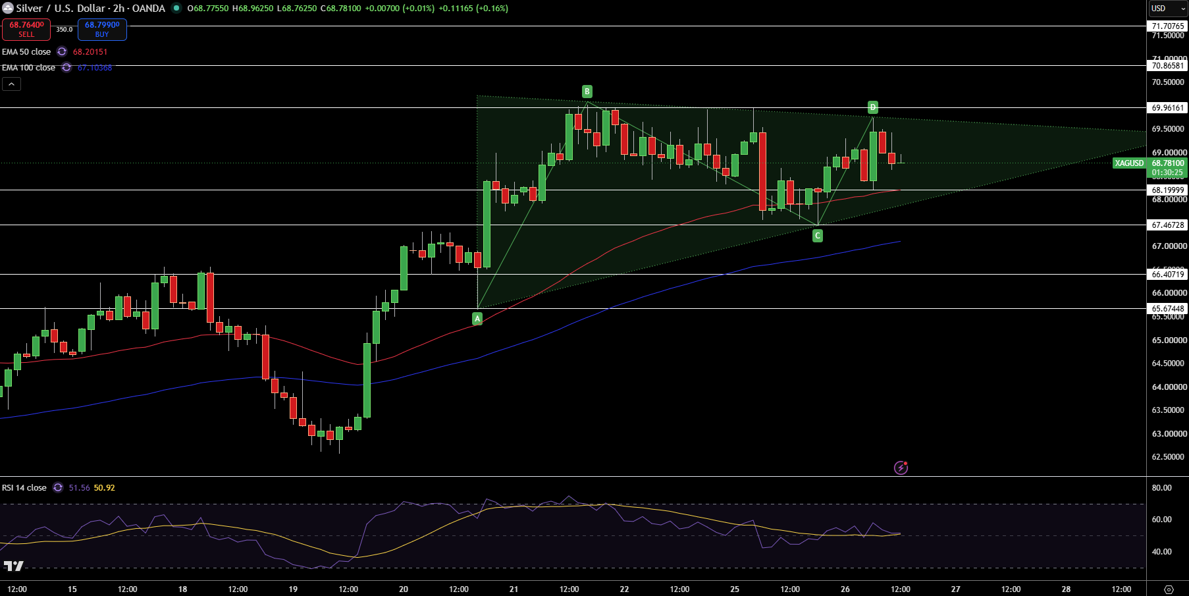Click the 65.67448 price level label

[x=1167, y=308]
